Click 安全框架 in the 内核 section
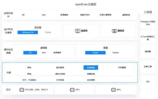 [91, 80]
